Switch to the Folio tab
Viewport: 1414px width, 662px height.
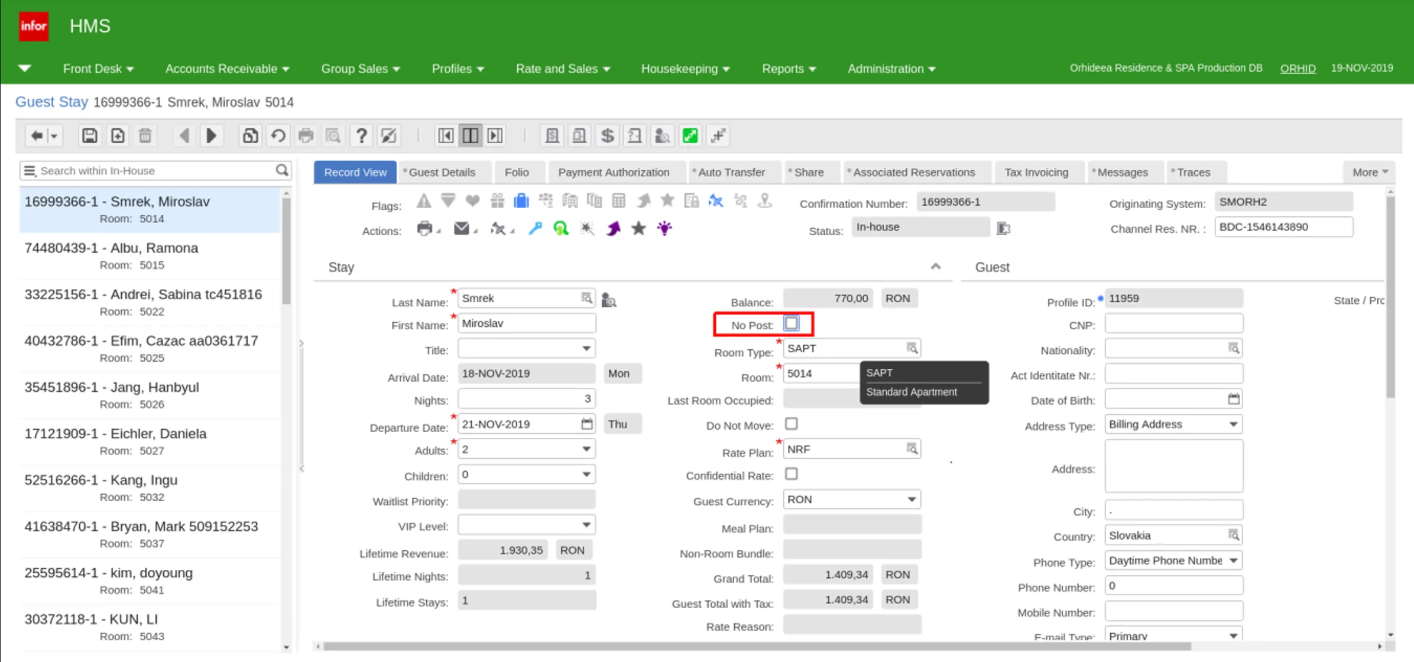tap(517, 172)
